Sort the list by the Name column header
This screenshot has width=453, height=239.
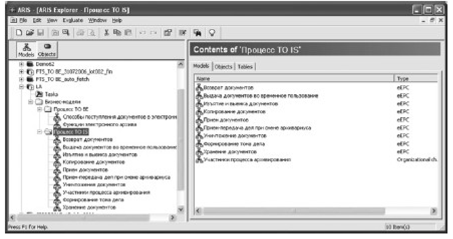tap(294, 79)
